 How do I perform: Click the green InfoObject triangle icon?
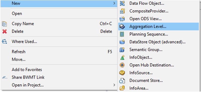(x=122, y=57)
